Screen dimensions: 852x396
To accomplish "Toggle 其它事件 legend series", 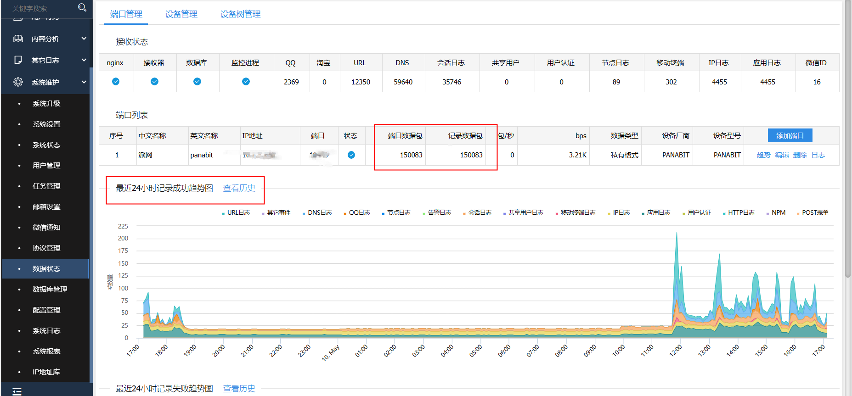I will point(276,213).
